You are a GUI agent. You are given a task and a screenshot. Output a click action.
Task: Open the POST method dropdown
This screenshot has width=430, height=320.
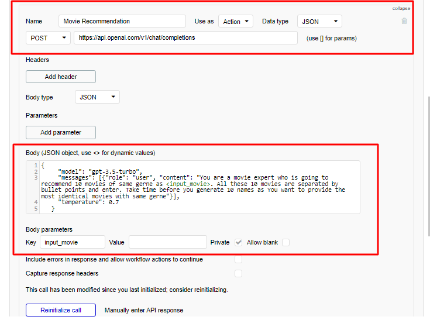(48, 38)
